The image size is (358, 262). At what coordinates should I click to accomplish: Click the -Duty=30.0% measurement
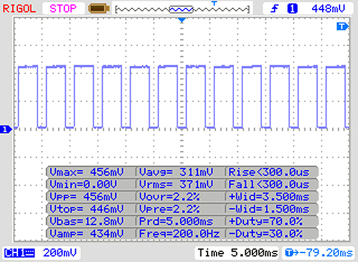266,233
